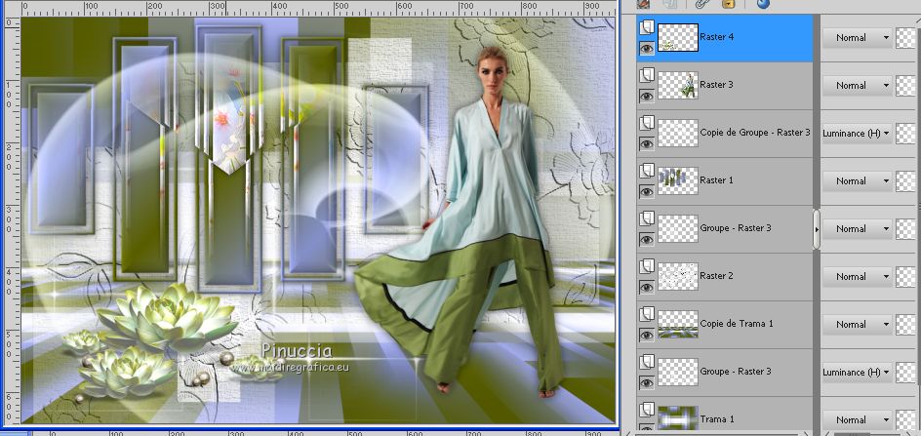The width and height of the screenshot is (921, 436).
Task: Select the 'Raster 2' layer name
Action: click(x=716, y=276)
